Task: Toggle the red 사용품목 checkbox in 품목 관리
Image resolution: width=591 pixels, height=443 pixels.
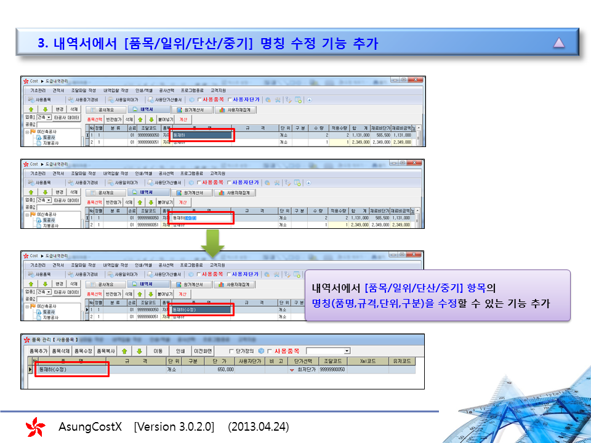Action: 270,350
